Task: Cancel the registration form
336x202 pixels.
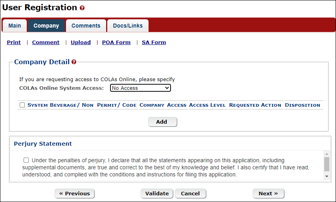Action: [190, 193]
